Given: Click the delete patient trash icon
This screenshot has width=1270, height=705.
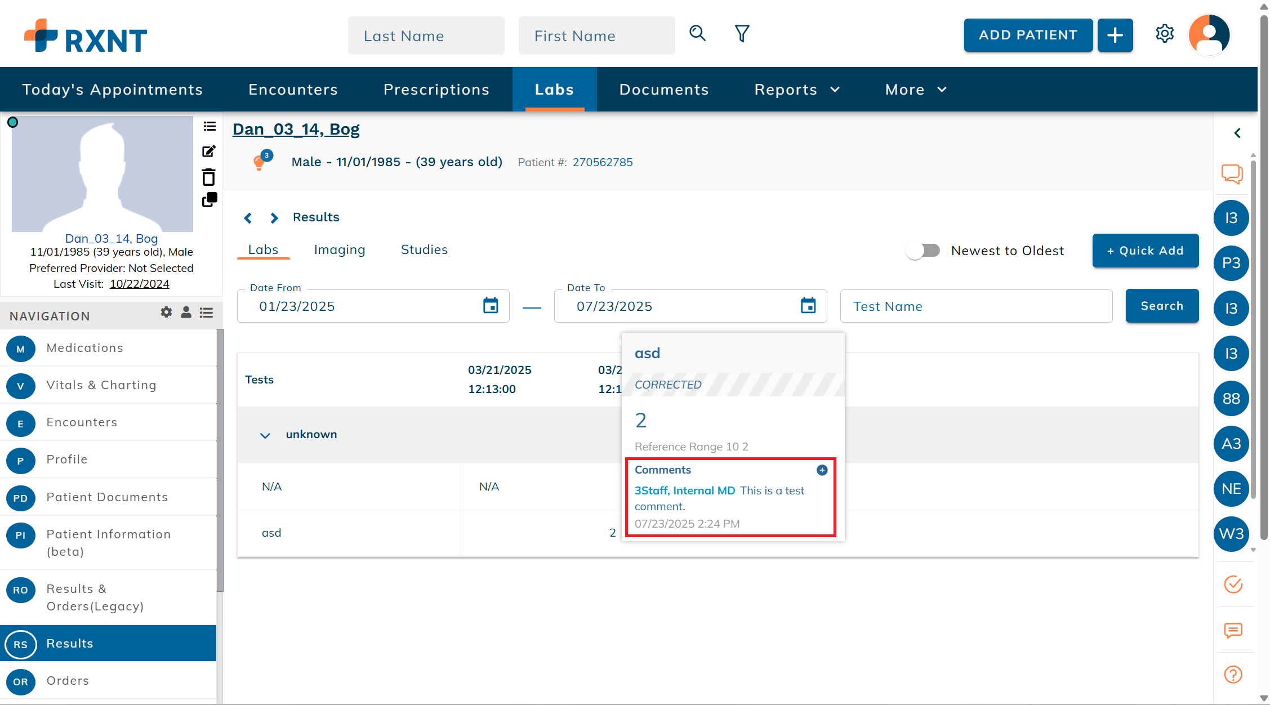Looking at the screenshot, I should pos(209,177).
